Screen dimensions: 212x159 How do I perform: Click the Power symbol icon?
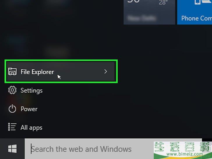pos(12,109)
